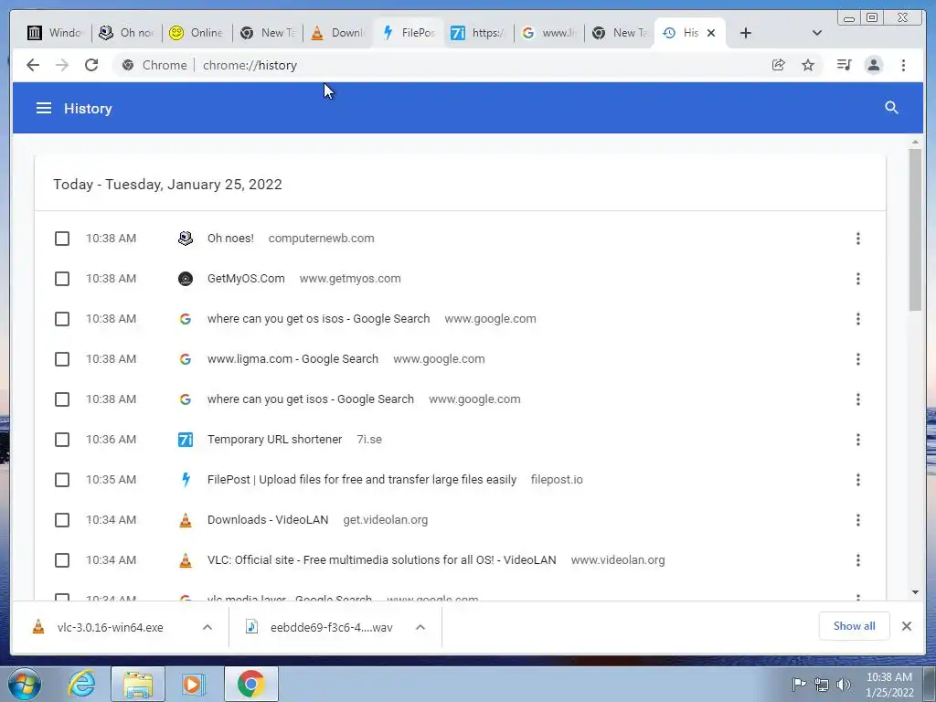Expand options for vlc-3.0.16-win64.exe download
Screen dimensions: 936x702
click(207, 627)
